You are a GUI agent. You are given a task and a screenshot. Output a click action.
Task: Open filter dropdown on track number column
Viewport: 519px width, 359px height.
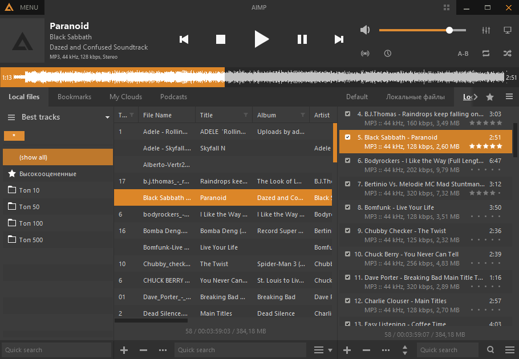click(x=132, y=115)
